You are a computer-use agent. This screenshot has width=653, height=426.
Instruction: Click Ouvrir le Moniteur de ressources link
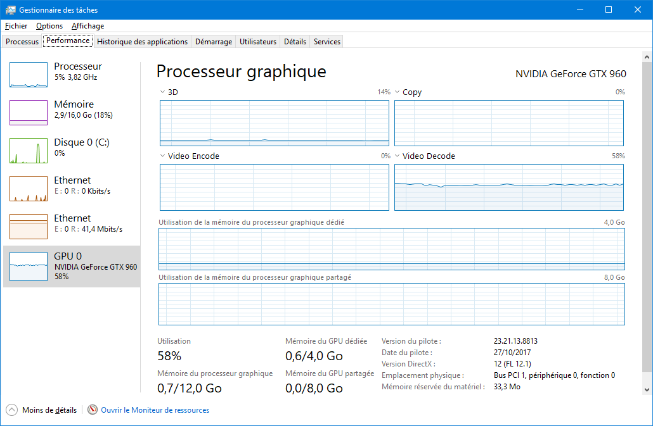click(x=155, y=410)
